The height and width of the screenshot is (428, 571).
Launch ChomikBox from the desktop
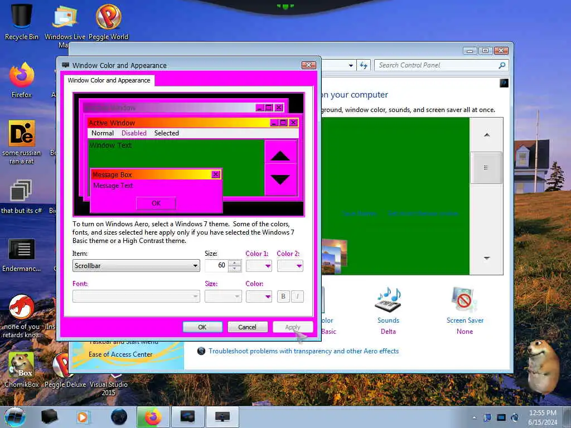22,369
